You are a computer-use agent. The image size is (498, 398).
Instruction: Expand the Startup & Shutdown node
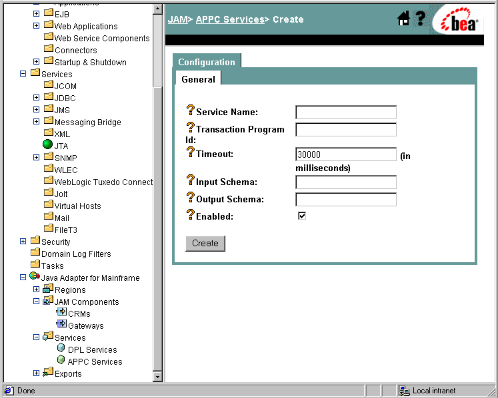pyautogui.click(x=36, y=61)
